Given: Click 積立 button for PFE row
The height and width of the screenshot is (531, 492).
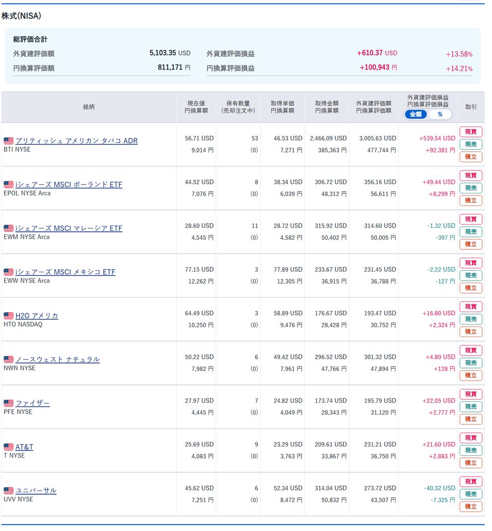Looking at the screenshot, I should click(x=471, y=419).
